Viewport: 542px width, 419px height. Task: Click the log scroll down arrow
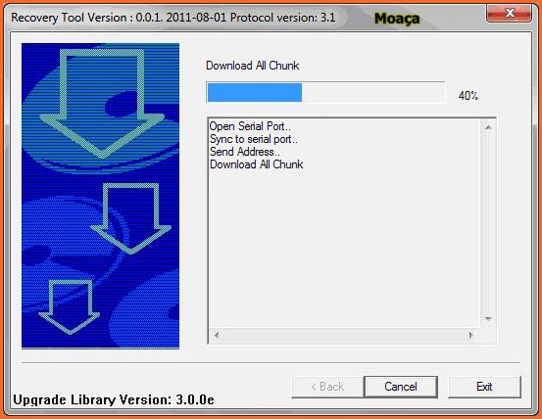(488, 318)
